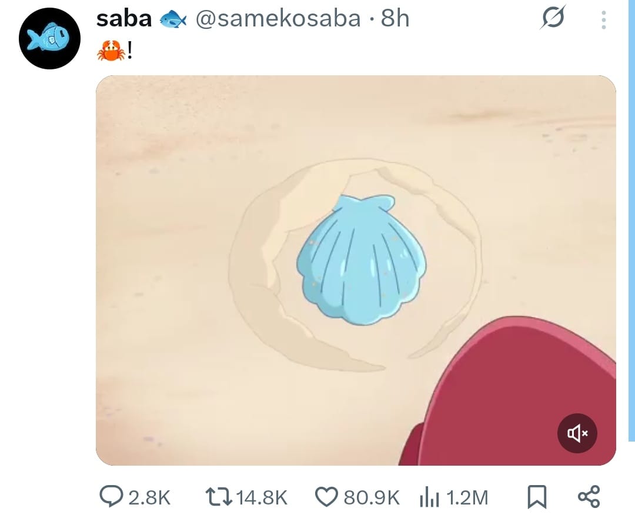Click the crab emoji tweet text
This screenshot has width=635, height=518.
[x=115, y=51]
